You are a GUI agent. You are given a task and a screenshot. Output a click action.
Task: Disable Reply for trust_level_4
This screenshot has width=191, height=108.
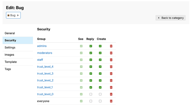click(91, 67)
